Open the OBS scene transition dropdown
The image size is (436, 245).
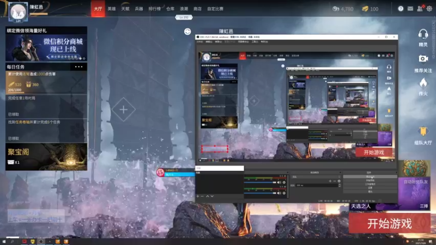316,176
